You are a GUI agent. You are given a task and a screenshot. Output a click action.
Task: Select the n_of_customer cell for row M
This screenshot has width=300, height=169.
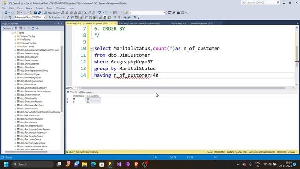point(93,99)
